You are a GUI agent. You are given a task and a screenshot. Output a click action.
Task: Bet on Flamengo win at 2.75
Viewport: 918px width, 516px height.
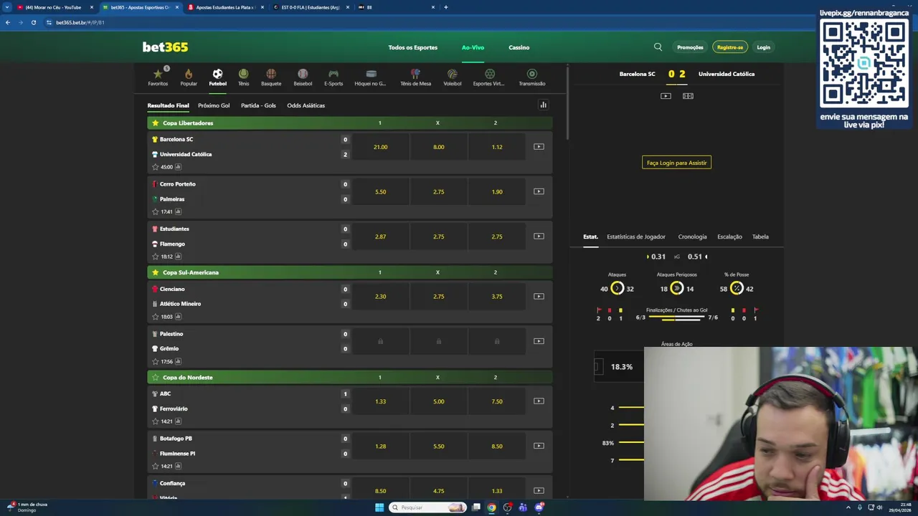[497, 236]
